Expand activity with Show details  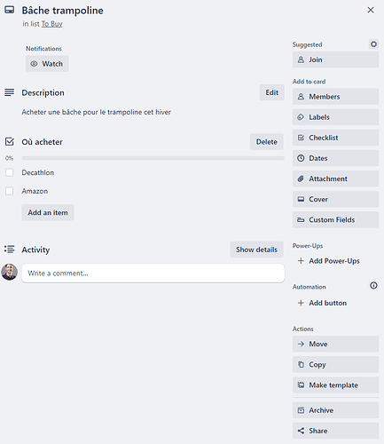point(256,250)
